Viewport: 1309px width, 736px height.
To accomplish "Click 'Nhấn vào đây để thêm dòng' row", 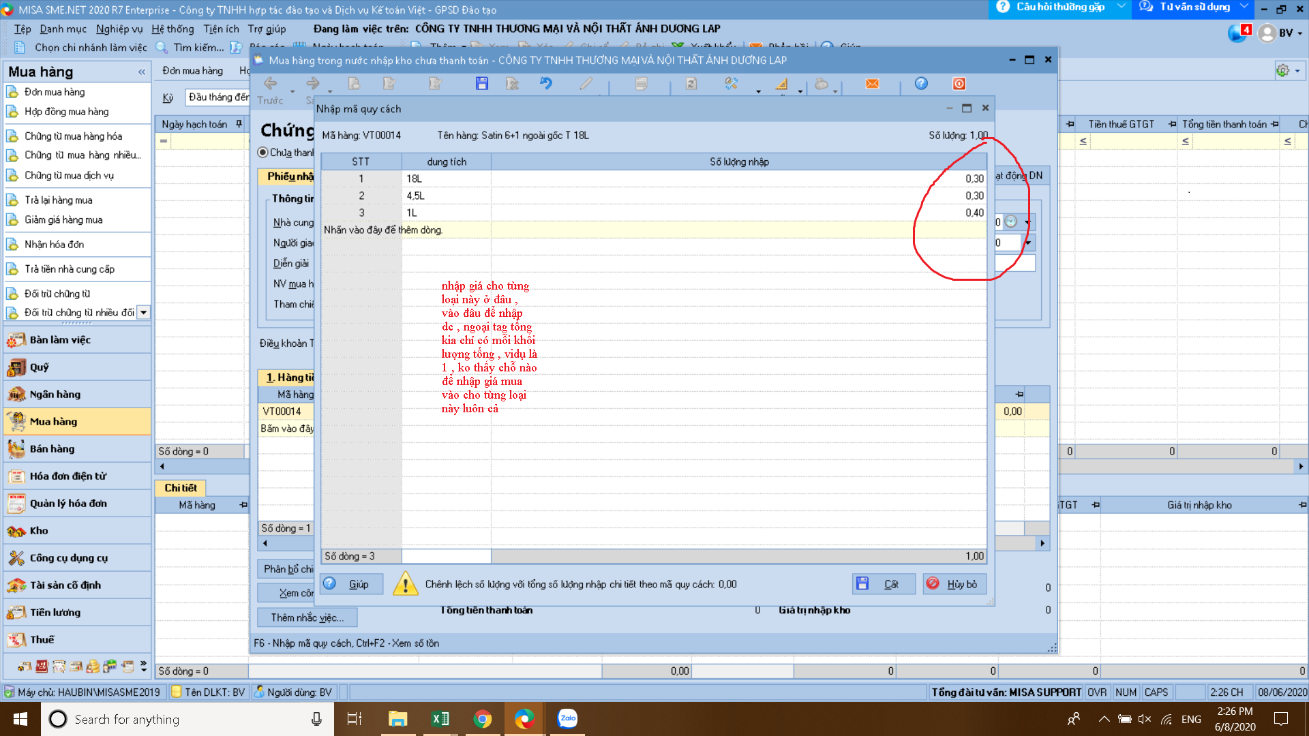I will (654, 230).
